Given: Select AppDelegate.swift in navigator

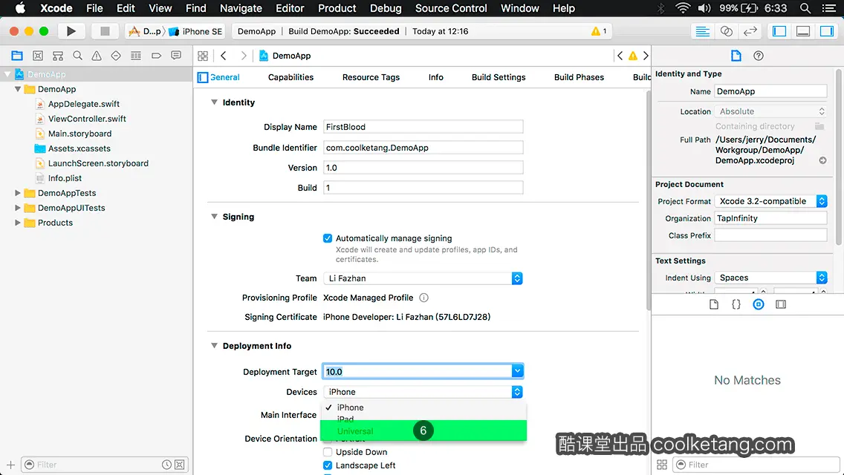Looking at the screenshot, I should click(84, 104).
